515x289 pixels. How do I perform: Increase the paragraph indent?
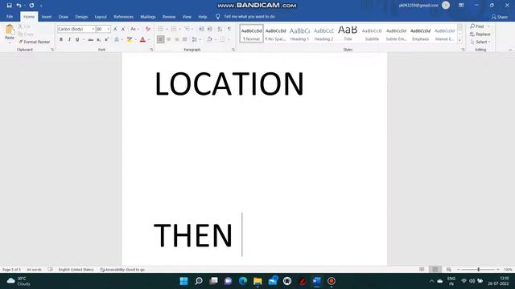point(210,29)
